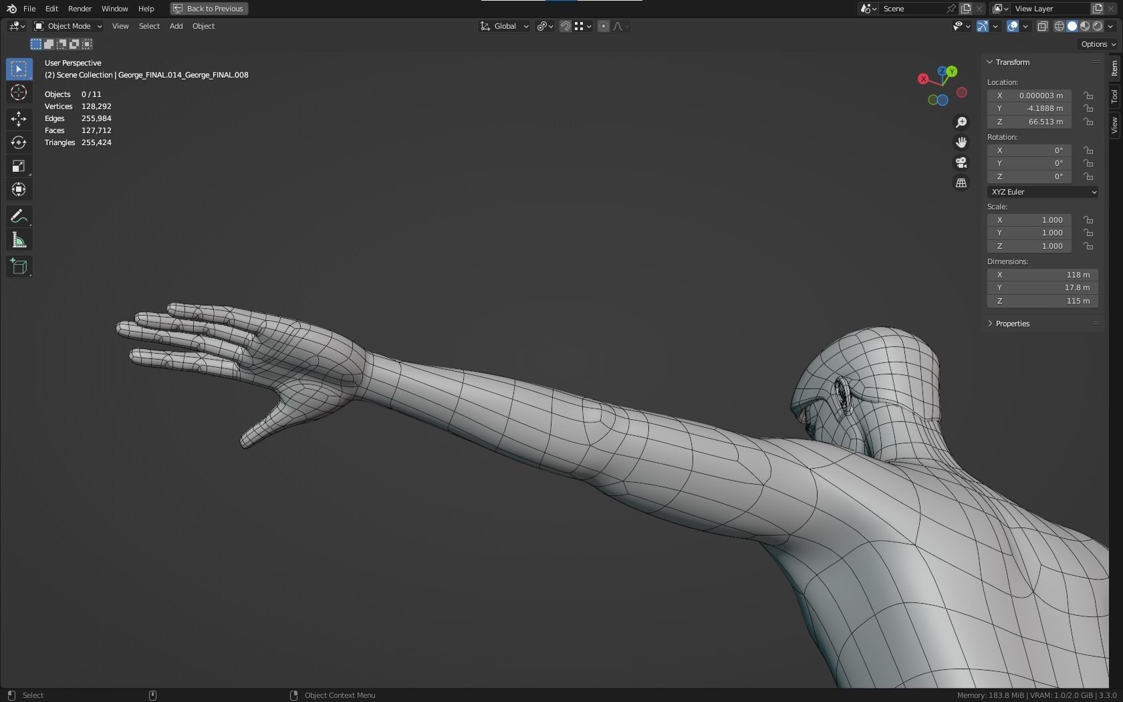The height and width of the screenshot is (702, 1123).
Task: Click the Blender logo icon
Action: [11, 9]
